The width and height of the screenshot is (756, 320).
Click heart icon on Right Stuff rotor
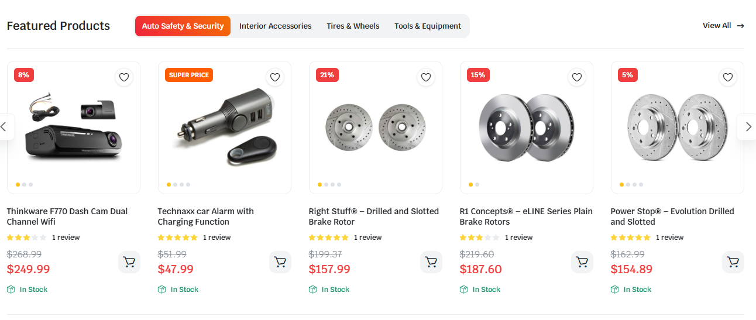point(425,77)
